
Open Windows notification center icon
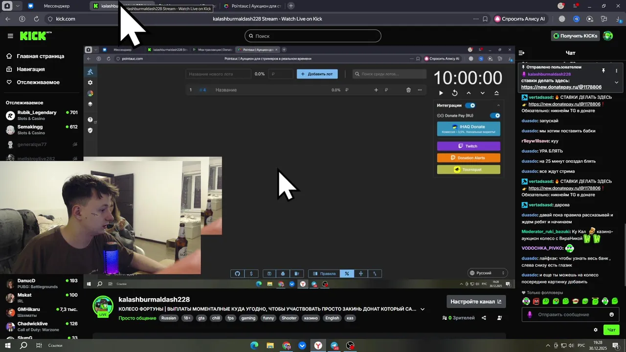click(616, 346)
